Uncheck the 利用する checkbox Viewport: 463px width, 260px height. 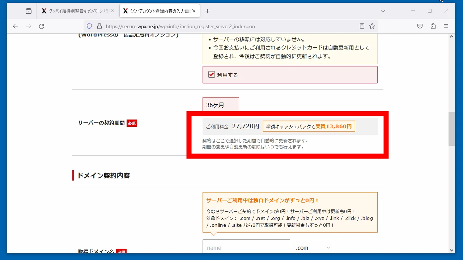212,75
